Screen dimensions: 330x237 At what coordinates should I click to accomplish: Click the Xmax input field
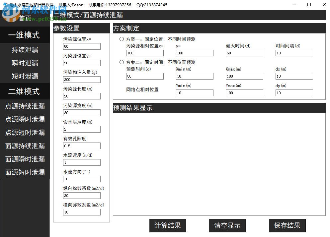coord(244,76)
